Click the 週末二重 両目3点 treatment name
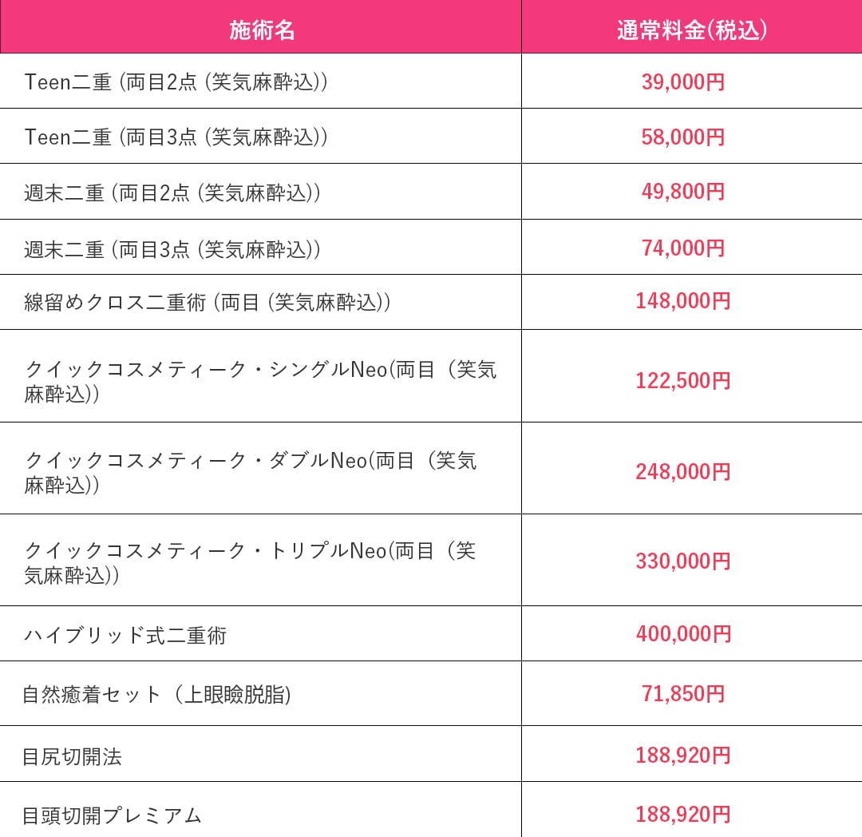 pos(172,249)
